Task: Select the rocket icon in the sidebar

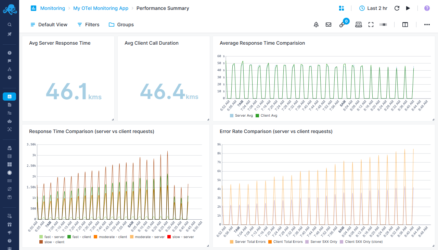Action: coord(9,34)
